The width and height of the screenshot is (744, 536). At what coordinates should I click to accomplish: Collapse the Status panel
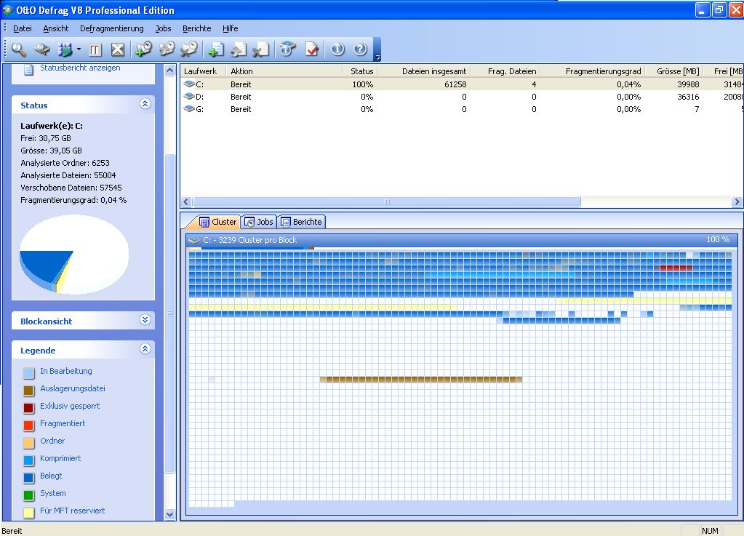coord(145,105)
